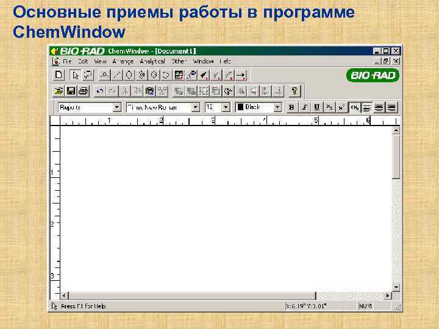Click inside the blank document canvas
This screenshot has width=439, height=329.
coord(226,209)
